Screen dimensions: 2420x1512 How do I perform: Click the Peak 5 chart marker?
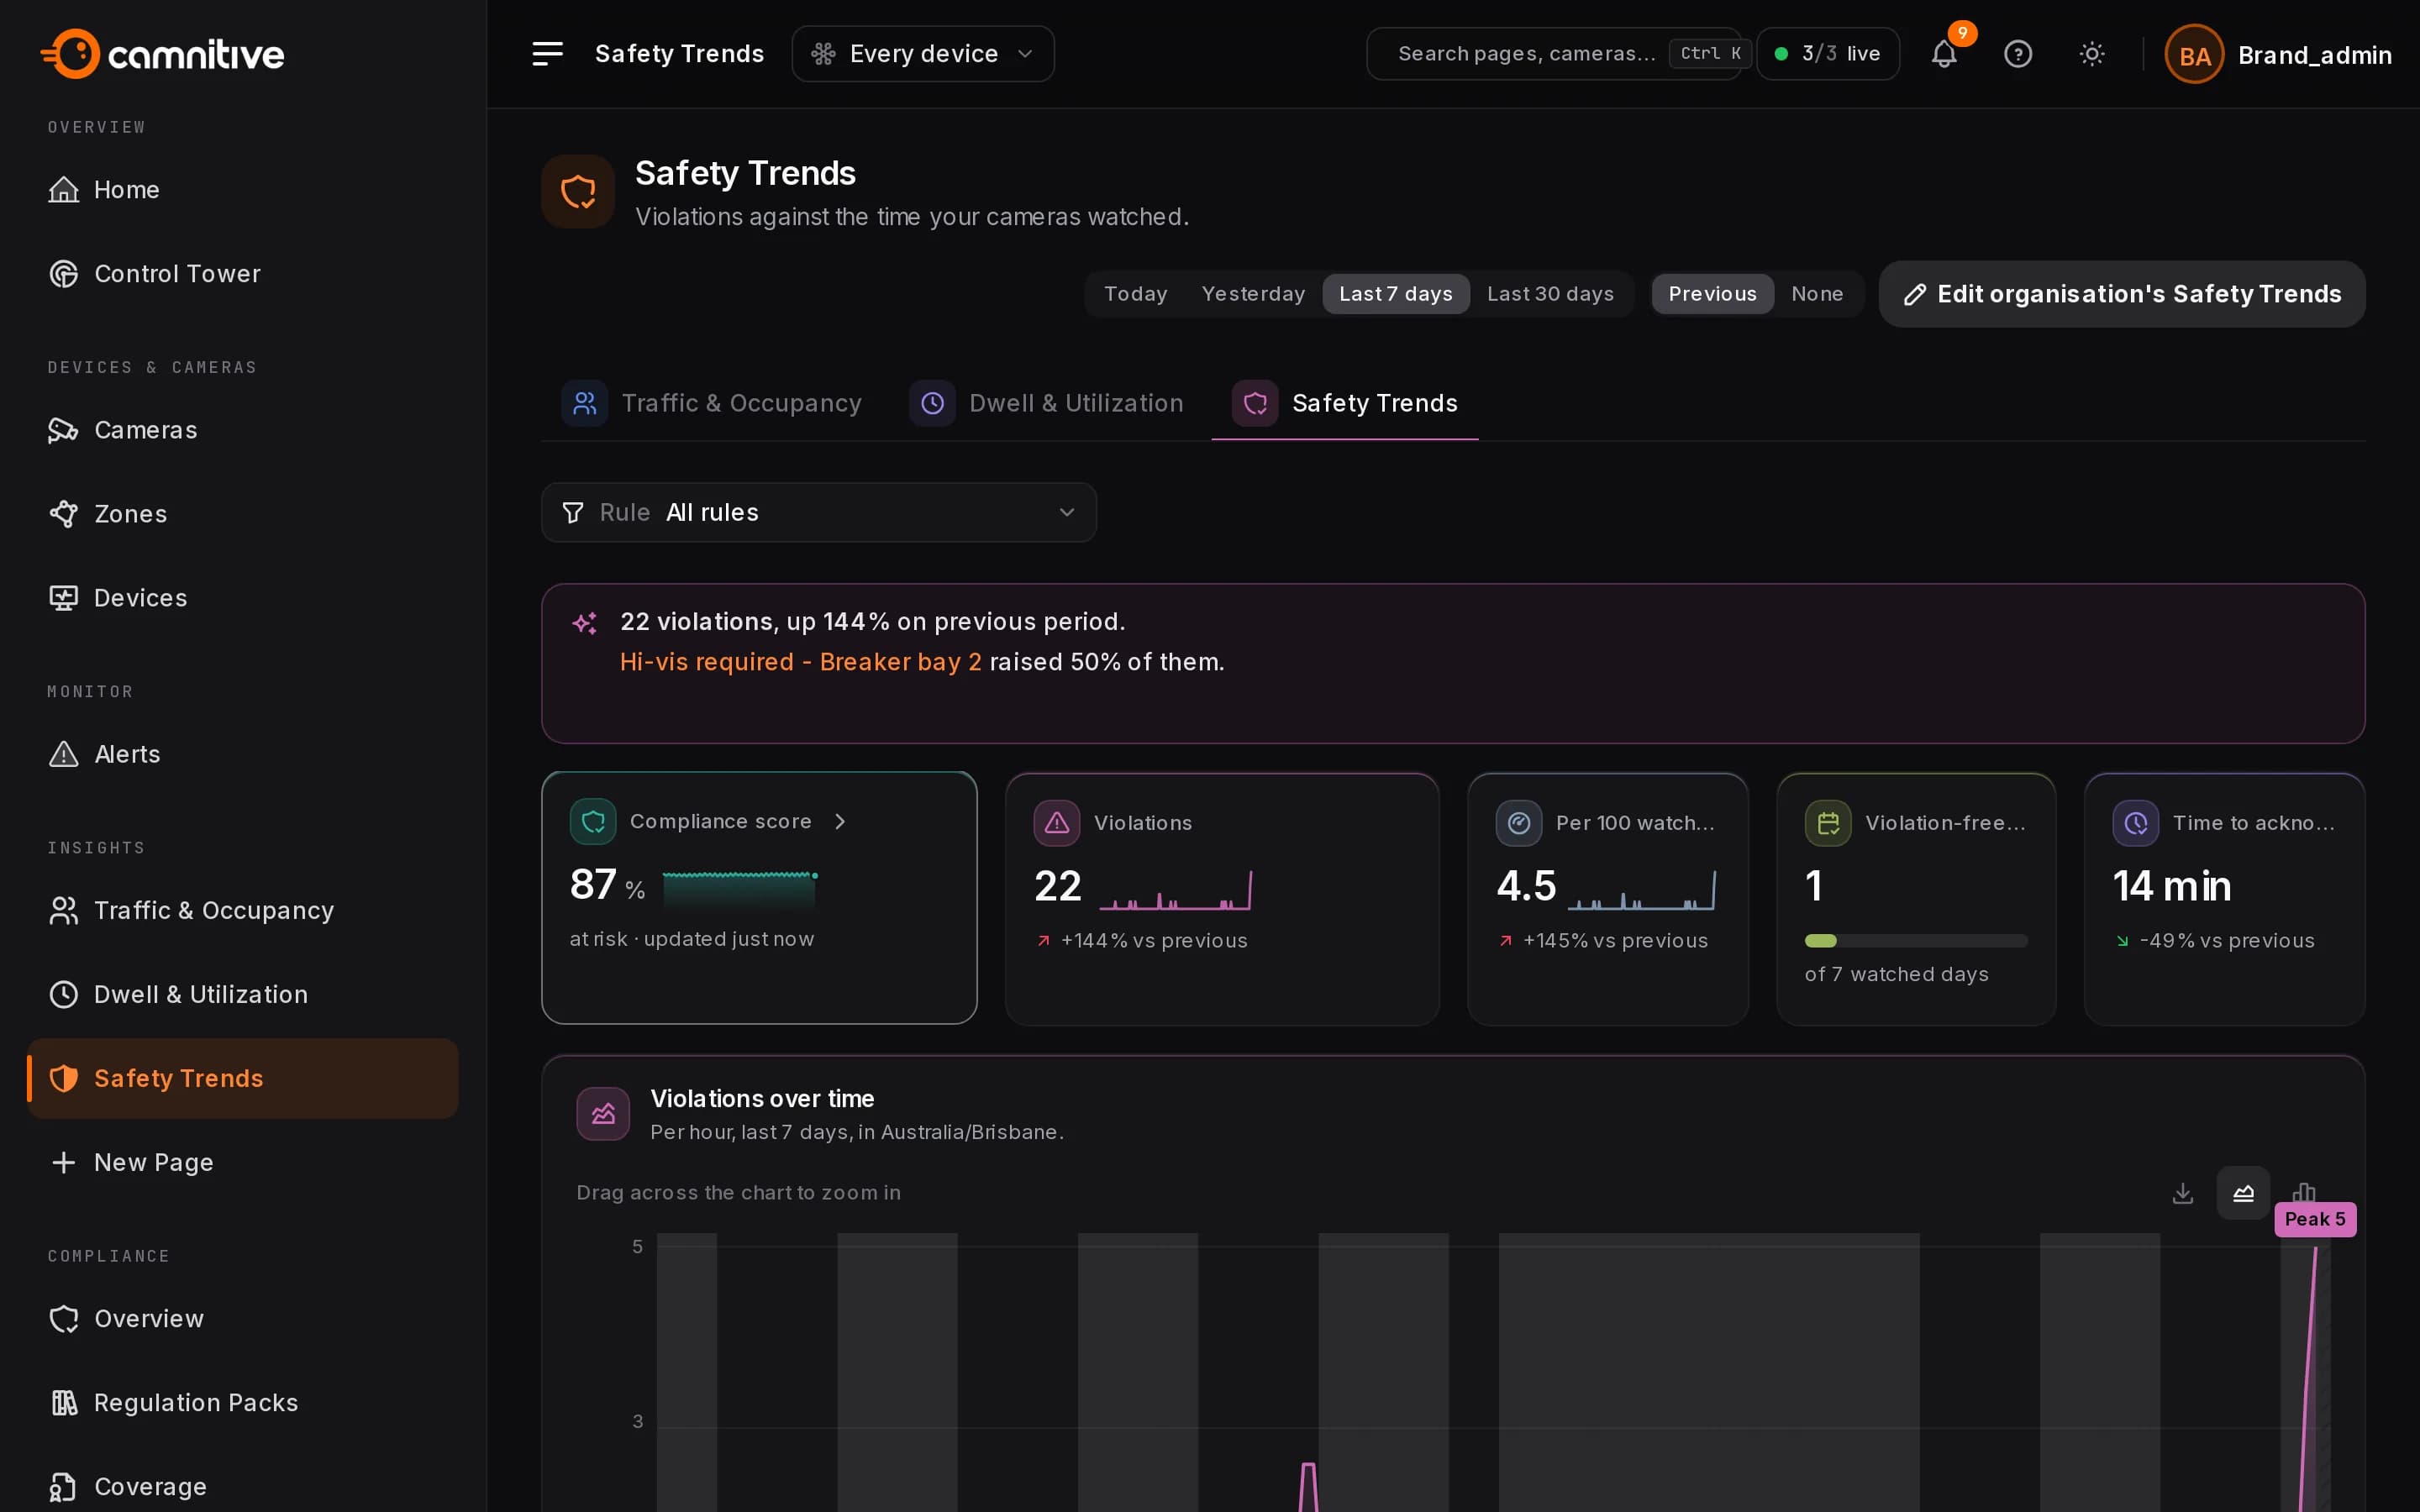[x=2314, y=1219]
